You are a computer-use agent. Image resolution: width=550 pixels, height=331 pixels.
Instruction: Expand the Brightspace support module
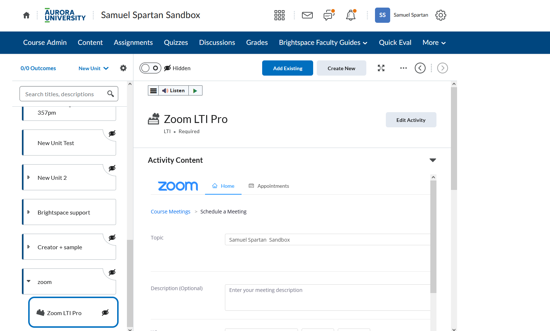click(29, 212)
